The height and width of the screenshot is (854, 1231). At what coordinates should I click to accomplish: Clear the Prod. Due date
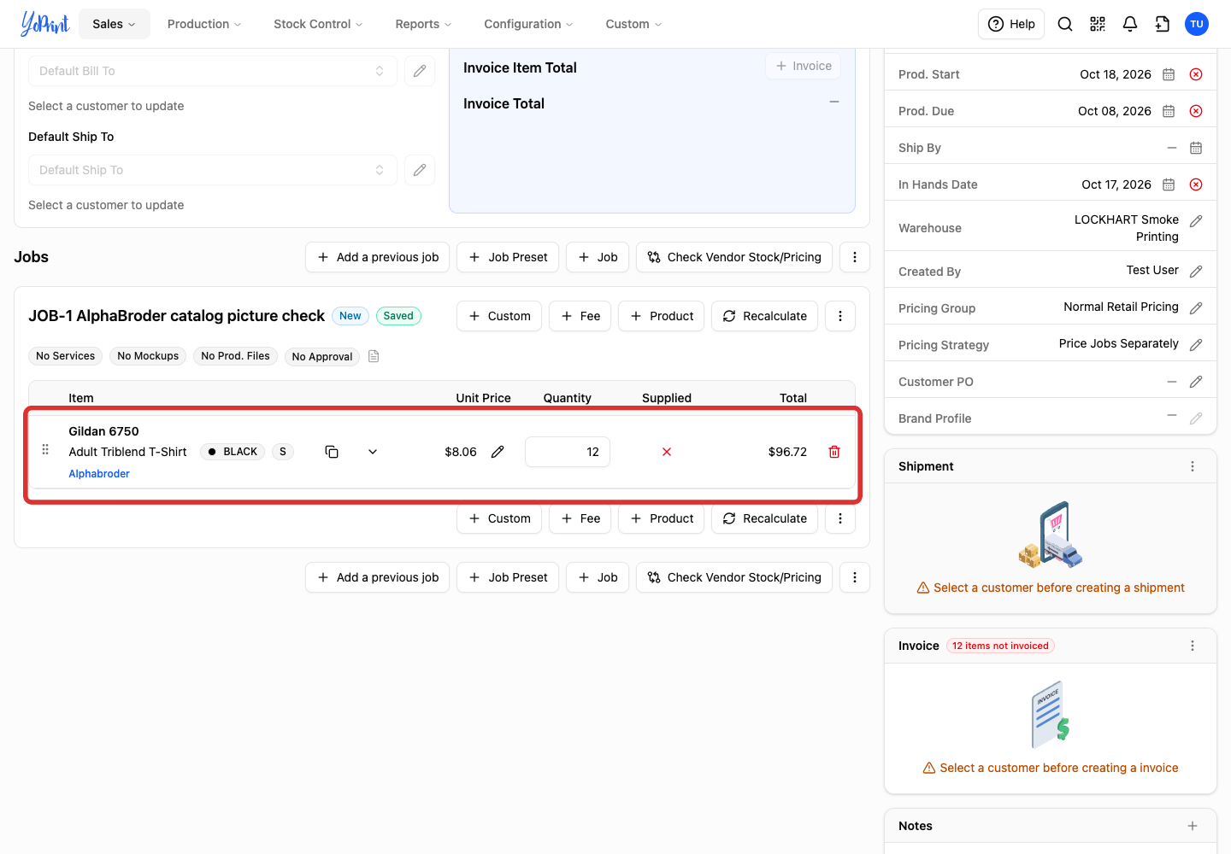(x=1196, y=111)
